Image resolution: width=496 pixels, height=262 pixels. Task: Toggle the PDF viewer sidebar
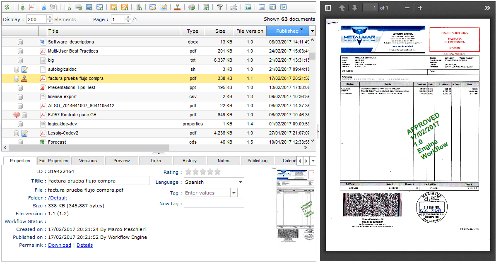tap(328, 8)
